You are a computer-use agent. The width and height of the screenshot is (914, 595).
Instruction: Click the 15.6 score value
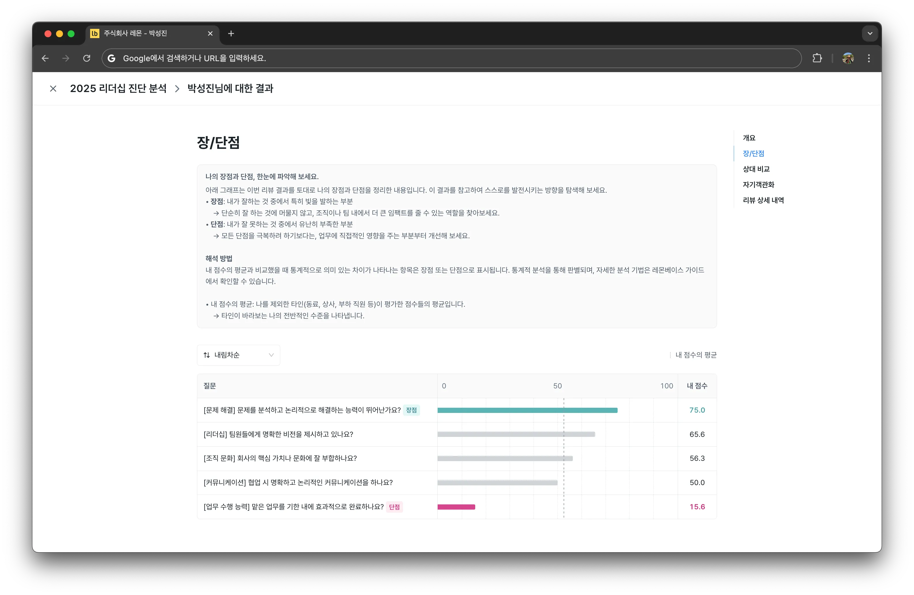coord(697,507)
